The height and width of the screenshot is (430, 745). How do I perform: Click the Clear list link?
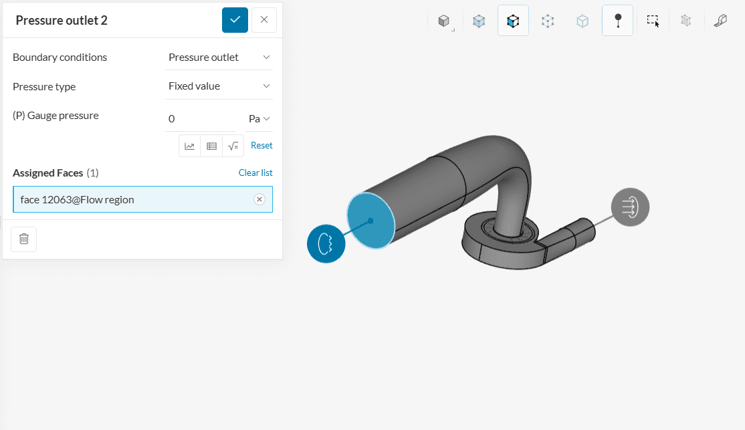click(255, 173)
